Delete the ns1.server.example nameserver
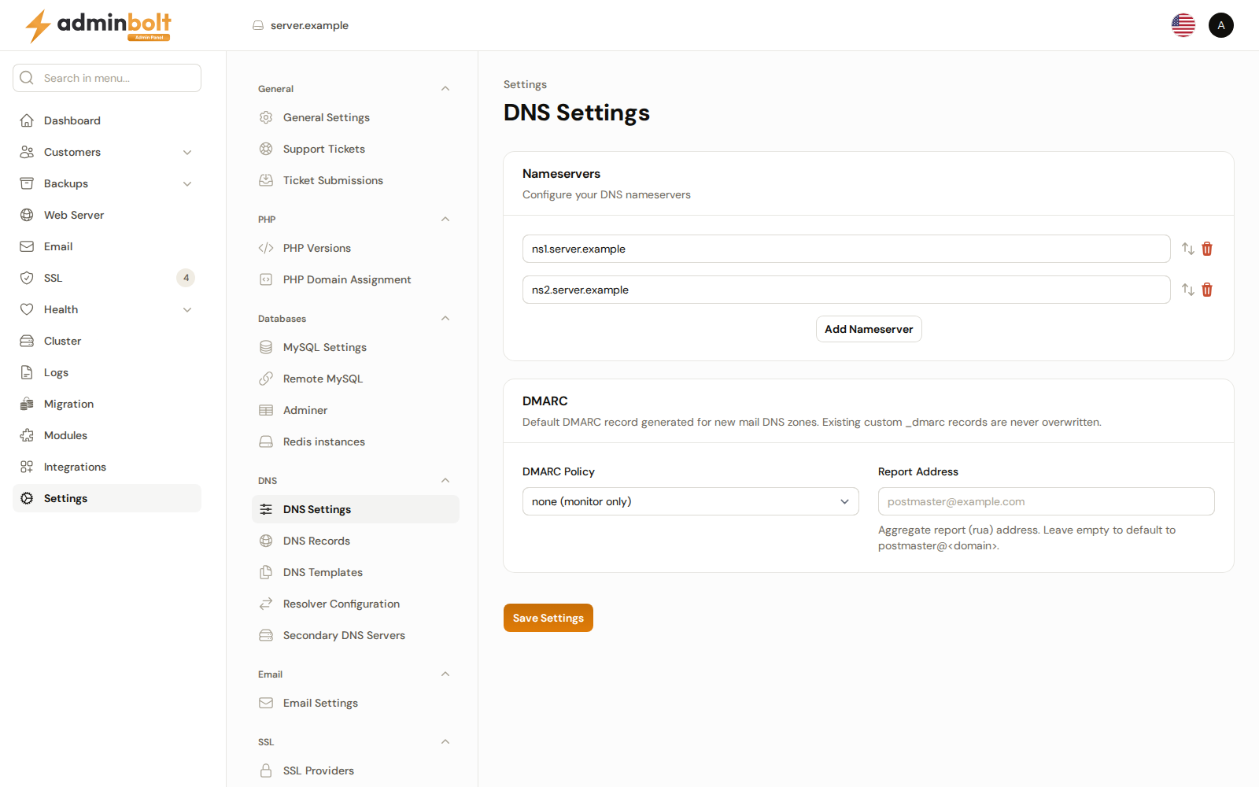1259x787 pixels. (1207, 249)
